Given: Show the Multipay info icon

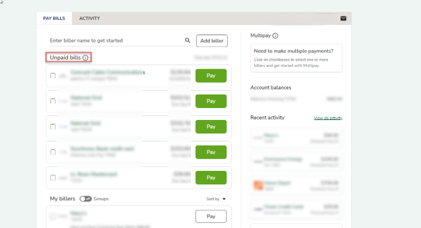Looking at the screenshot, I should [x=275, y=36].
